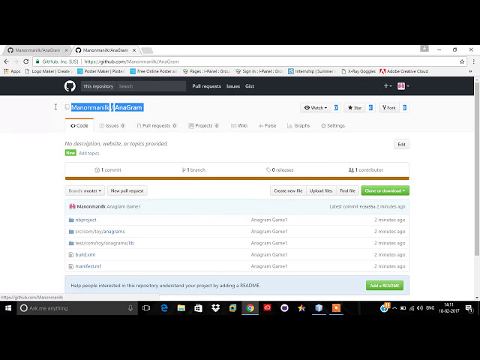This screenshot has height=360, width=480.
Task: View the 1 contributor page
Action: coord(366,170)
